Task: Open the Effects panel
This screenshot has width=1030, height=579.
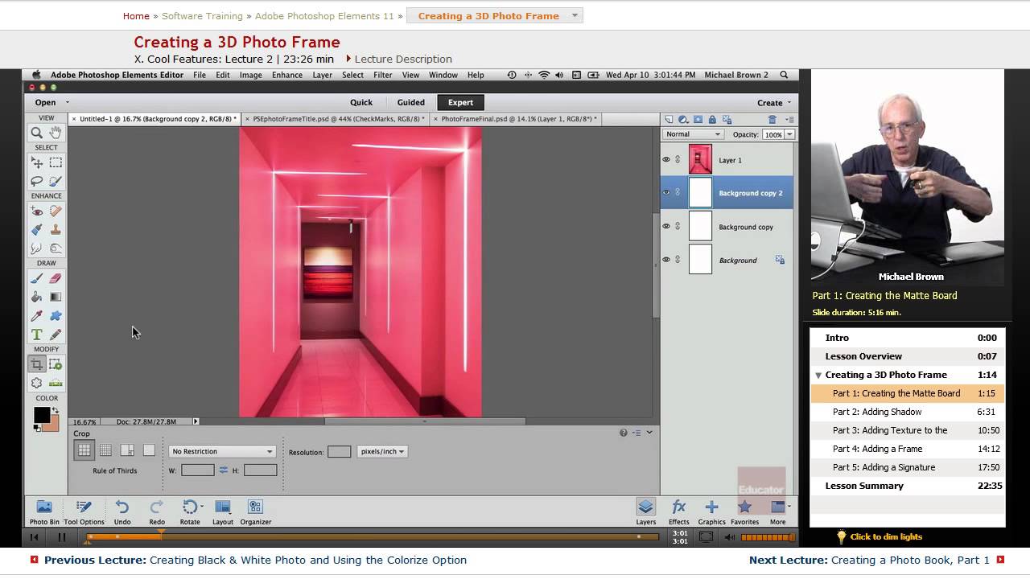Action: tap(679, 511)
